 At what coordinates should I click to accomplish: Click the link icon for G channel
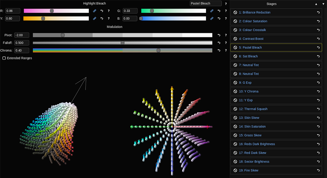212,11
